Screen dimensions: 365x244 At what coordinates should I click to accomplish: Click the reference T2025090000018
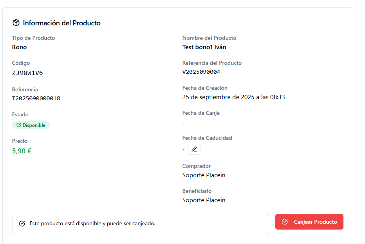(36, 98)
